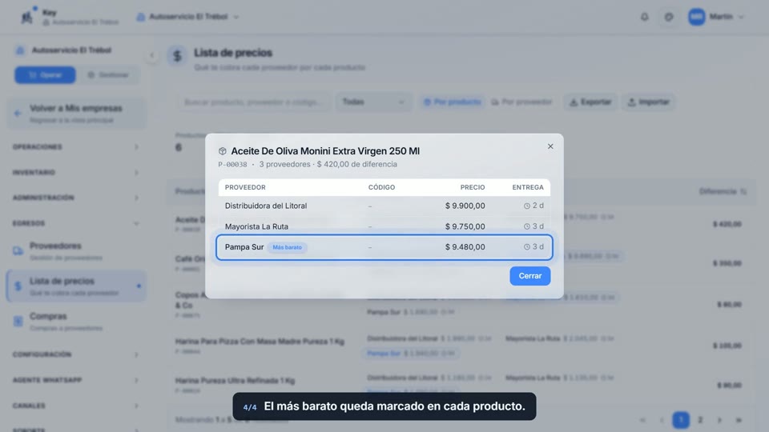Jump to last page arrow
The width and height of the screenshot is (769, 432).
(739, 420)
